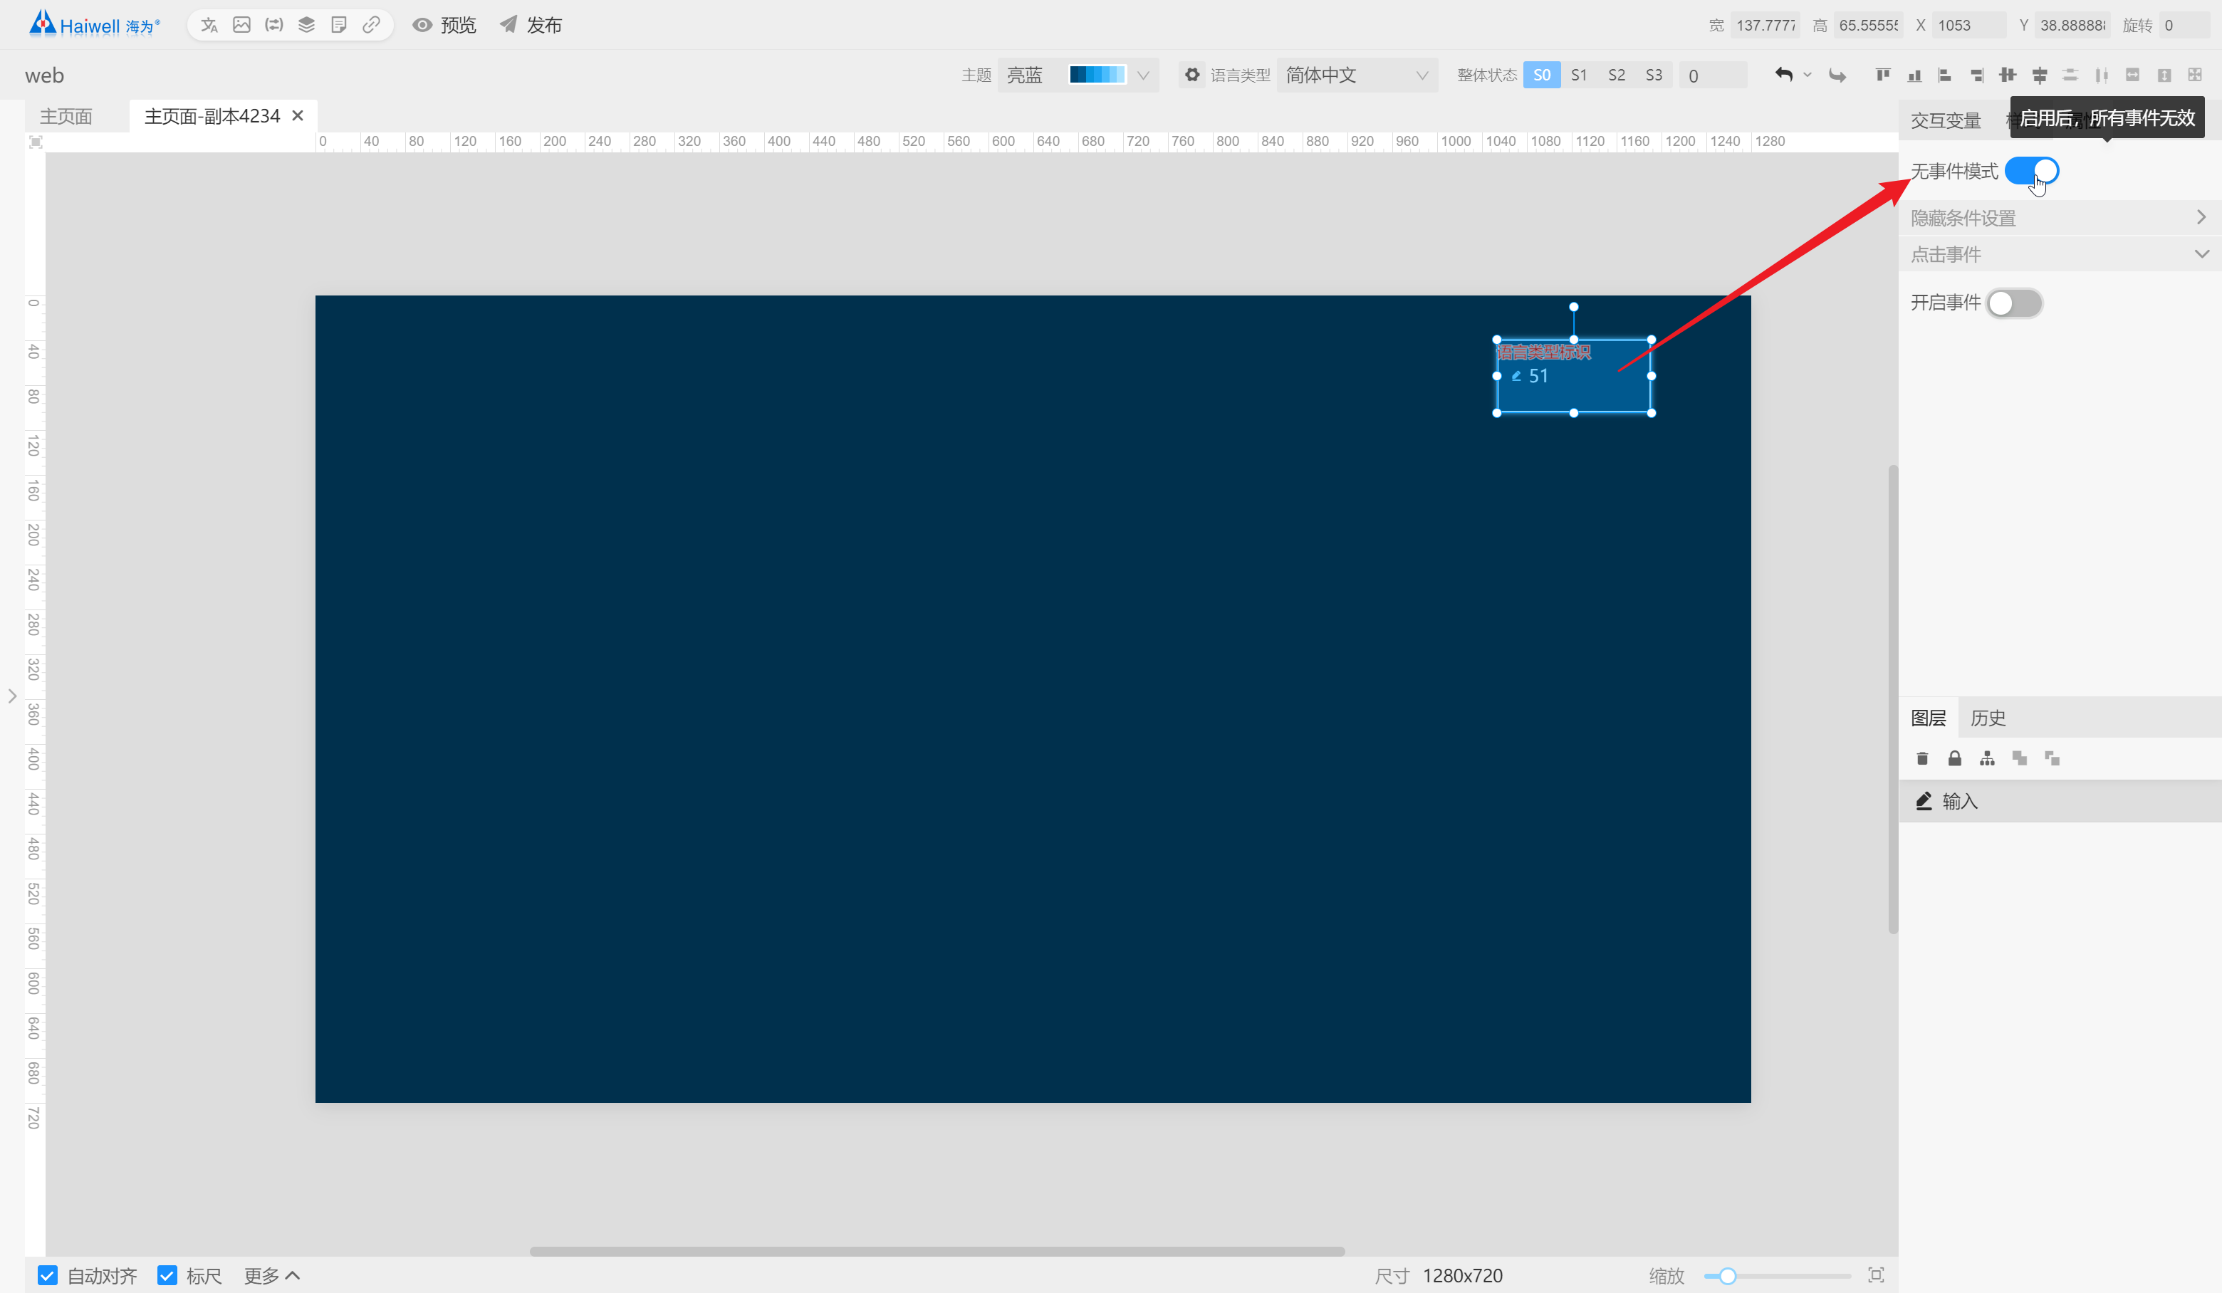This screenshot has width=2222, height=1293.
Task: Switch to the 主页面 tab
Action: tap(66, 116)
